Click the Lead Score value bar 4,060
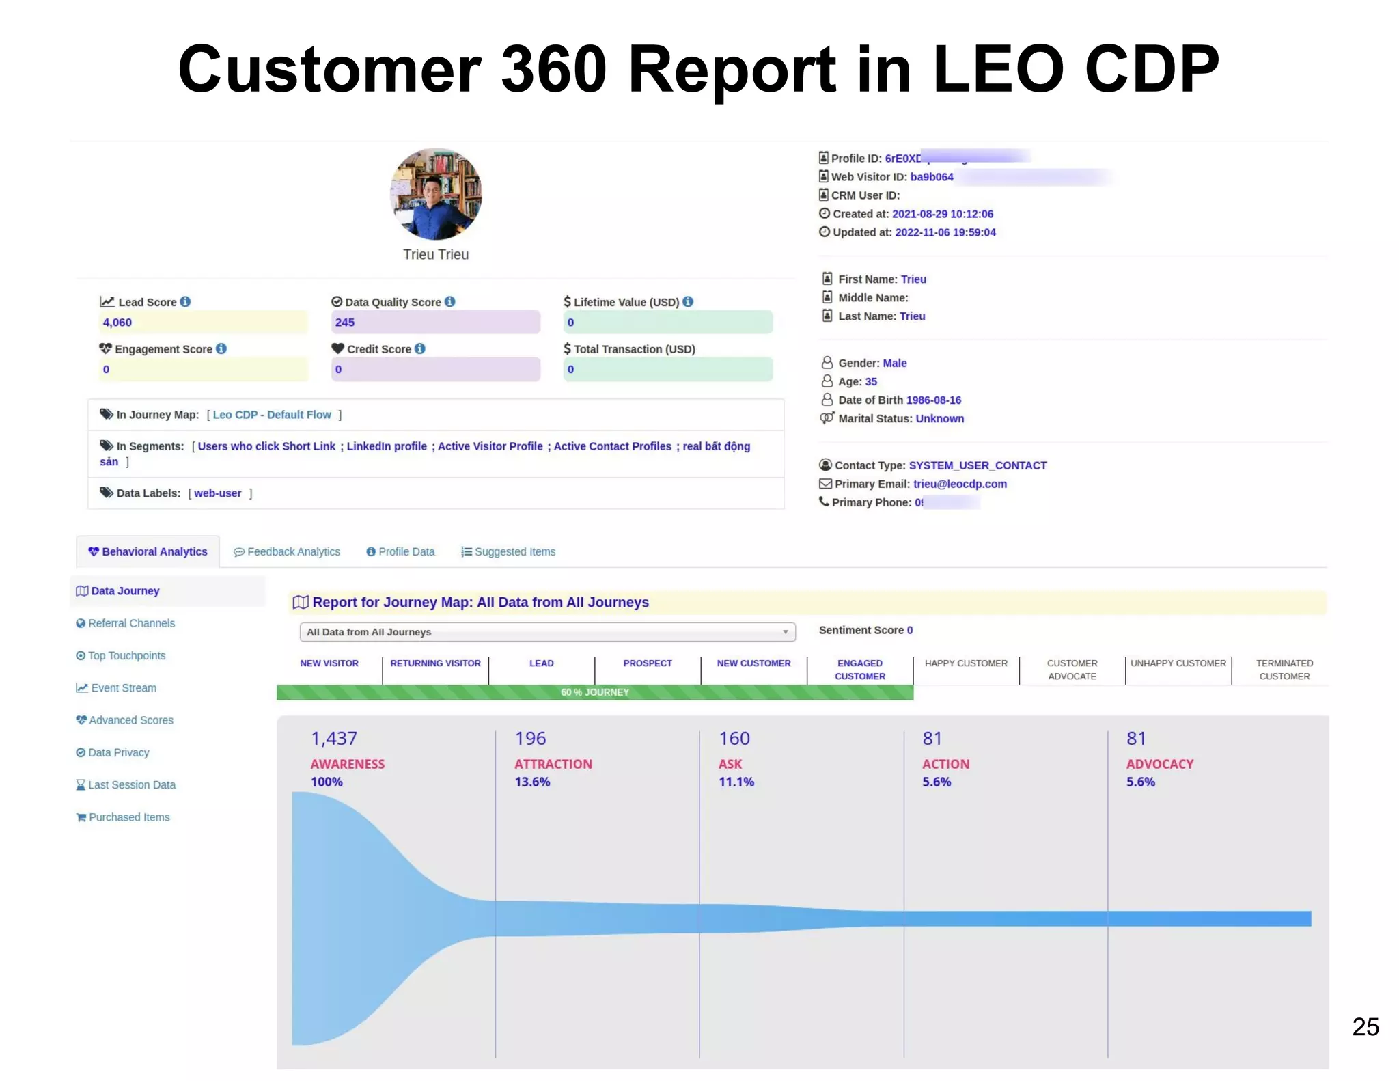 (x=204, y=323)
